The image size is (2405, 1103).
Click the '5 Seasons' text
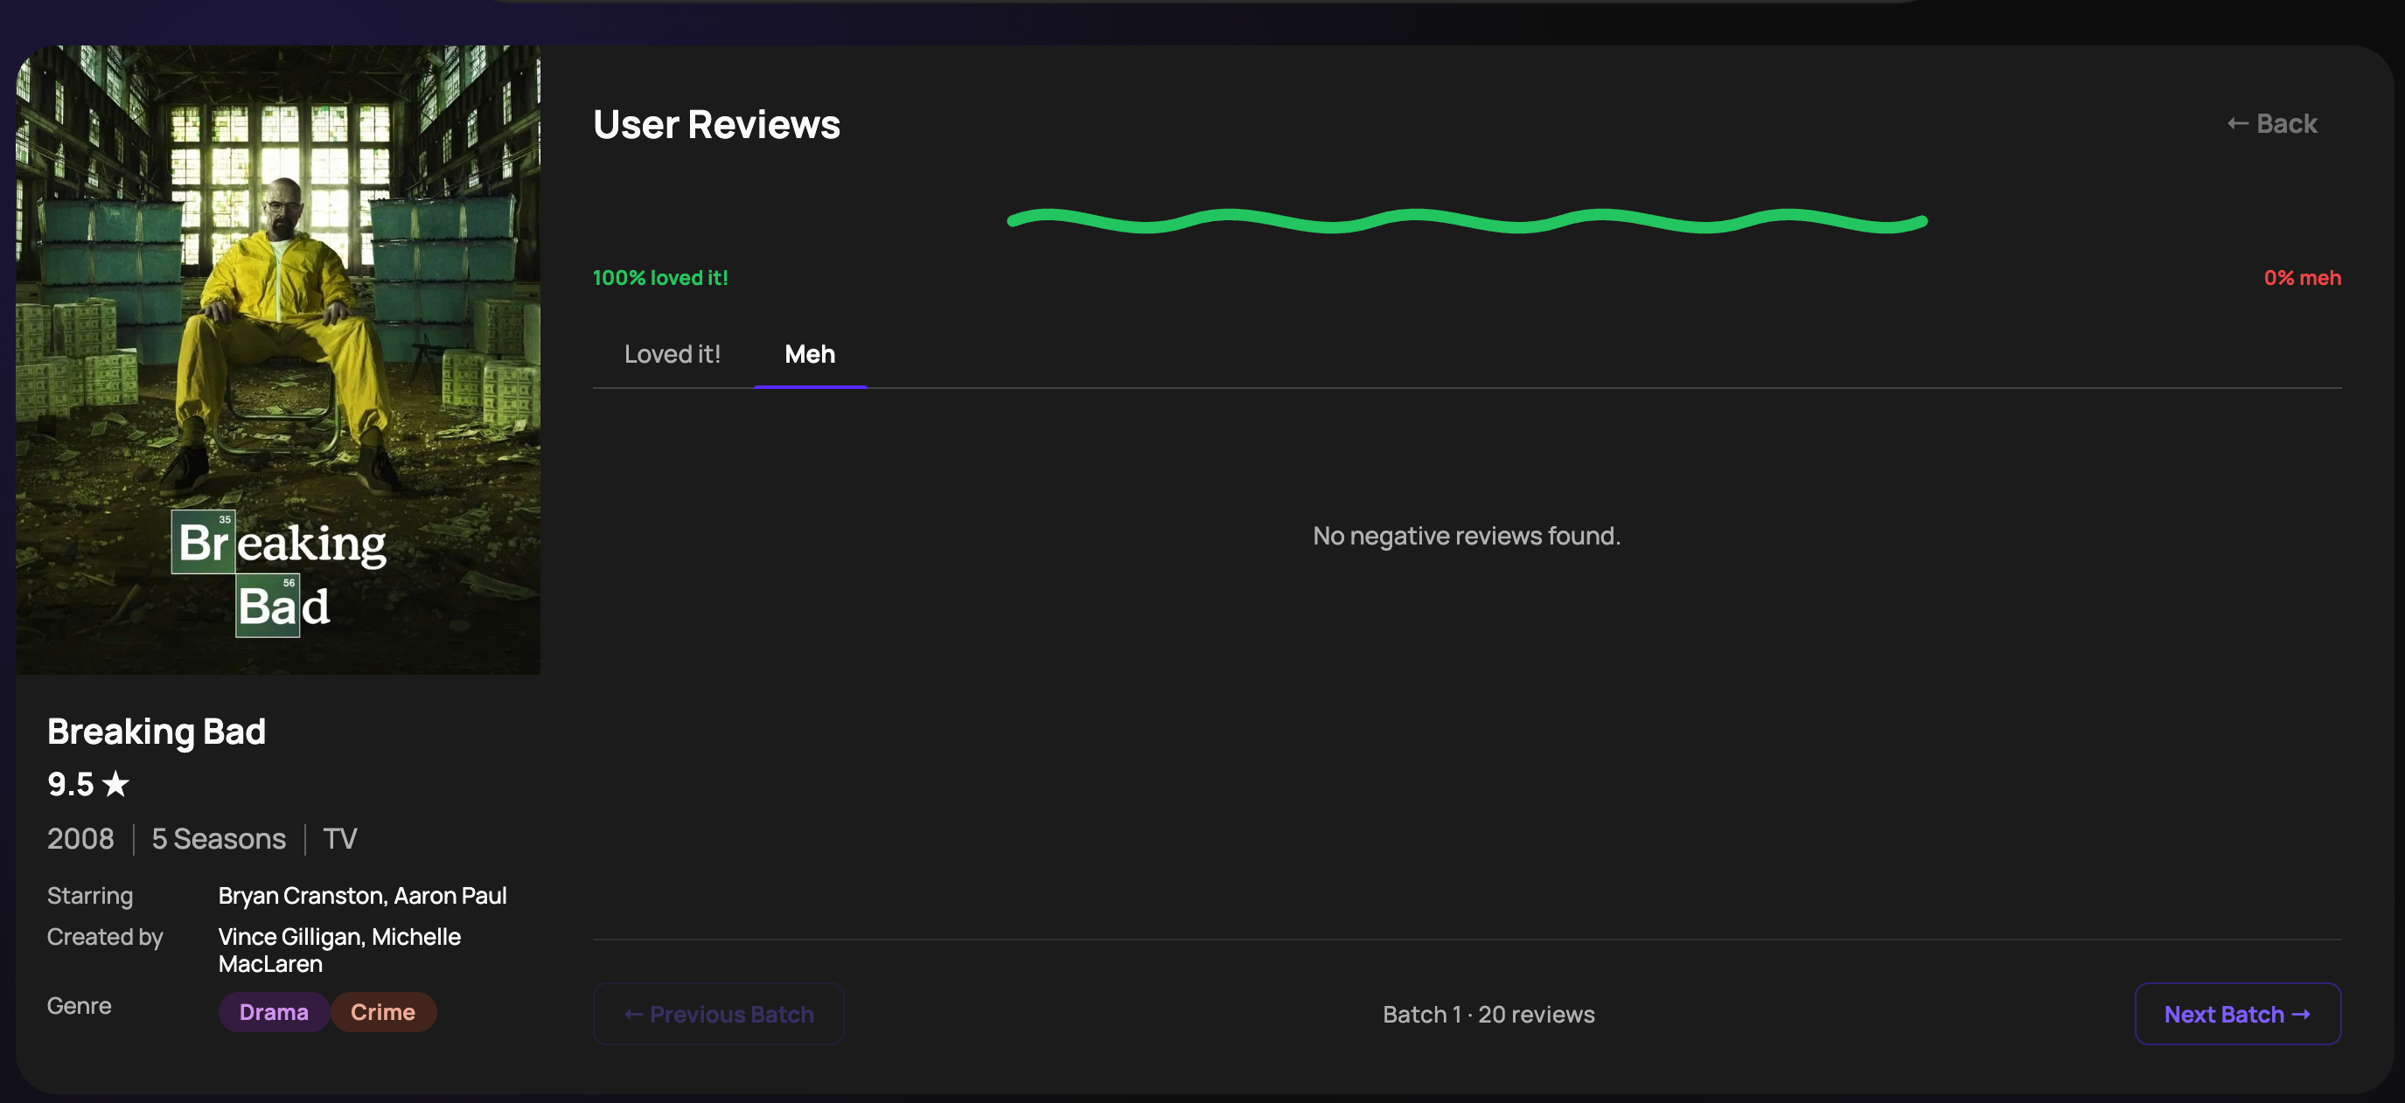coord(219,838)
